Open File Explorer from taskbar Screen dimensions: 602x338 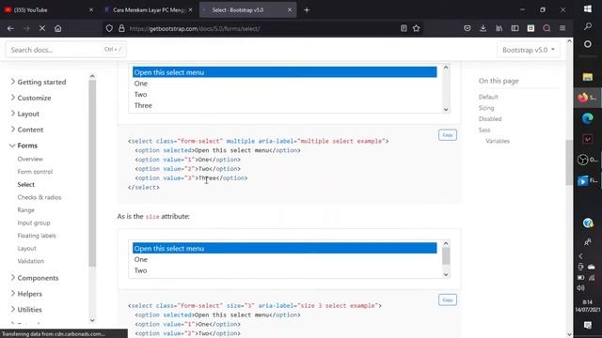(x=588, y=77)
